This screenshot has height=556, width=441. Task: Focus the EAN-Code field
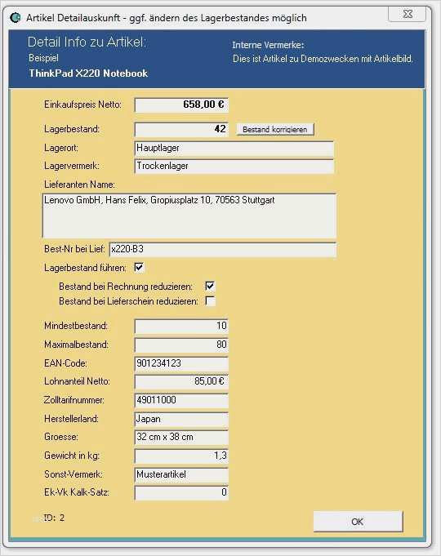pyautogui.click(x=181, y=364)
